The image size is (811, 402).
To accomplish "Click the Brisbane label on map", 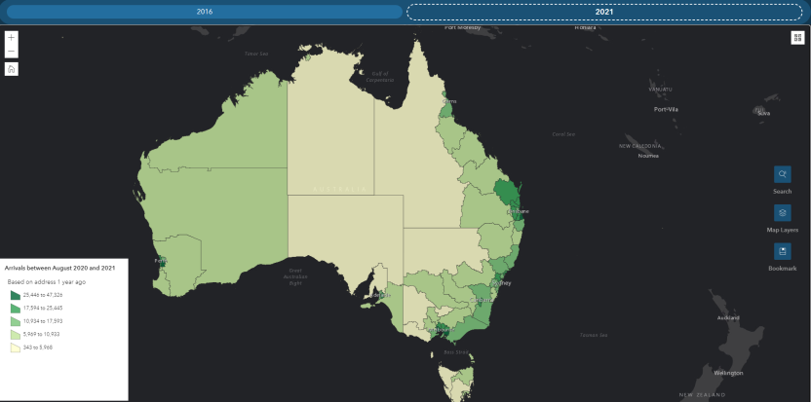I will (x=519, y=211).
